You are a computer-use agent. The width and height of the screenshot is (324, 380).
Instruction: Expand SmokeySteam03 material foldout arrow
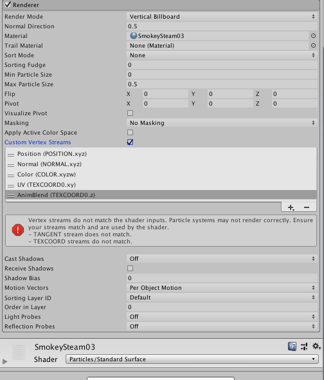click(5, 361)
